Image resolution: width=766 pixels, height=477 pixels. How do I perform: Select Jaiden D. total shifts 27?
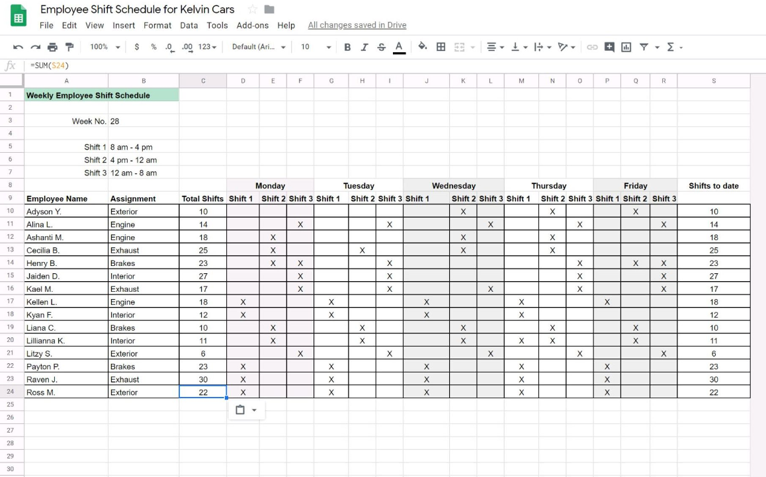[x=202, y=276]
